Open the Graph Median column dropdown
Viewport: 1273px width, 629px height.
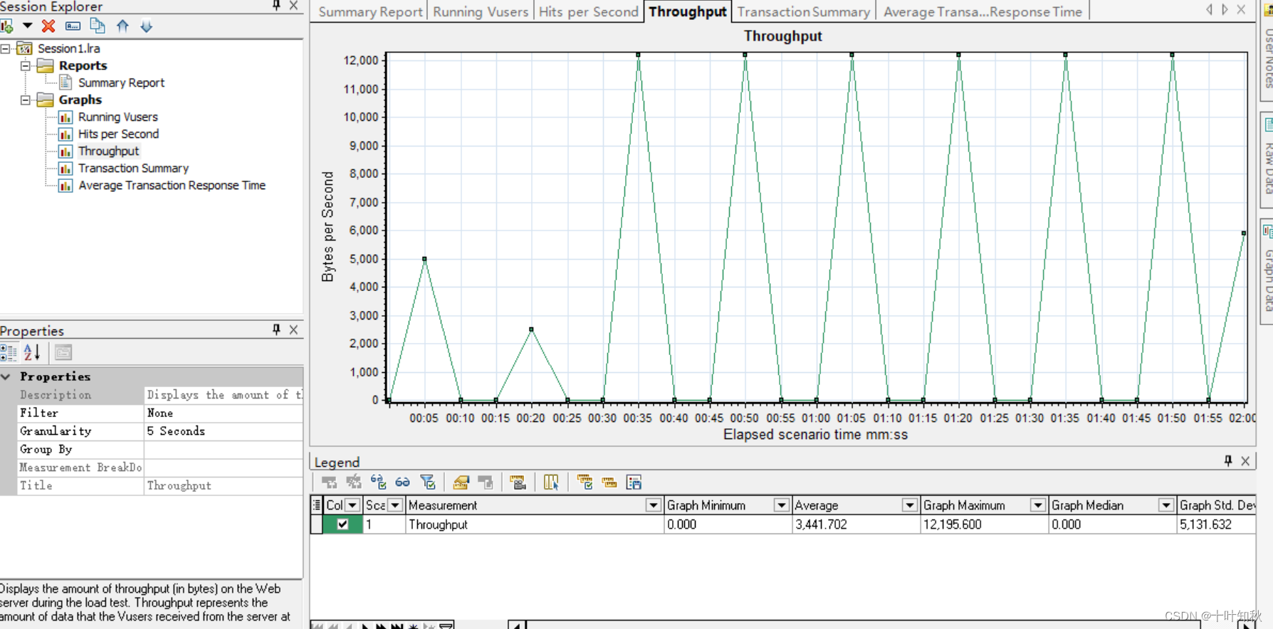[1166, 505]
